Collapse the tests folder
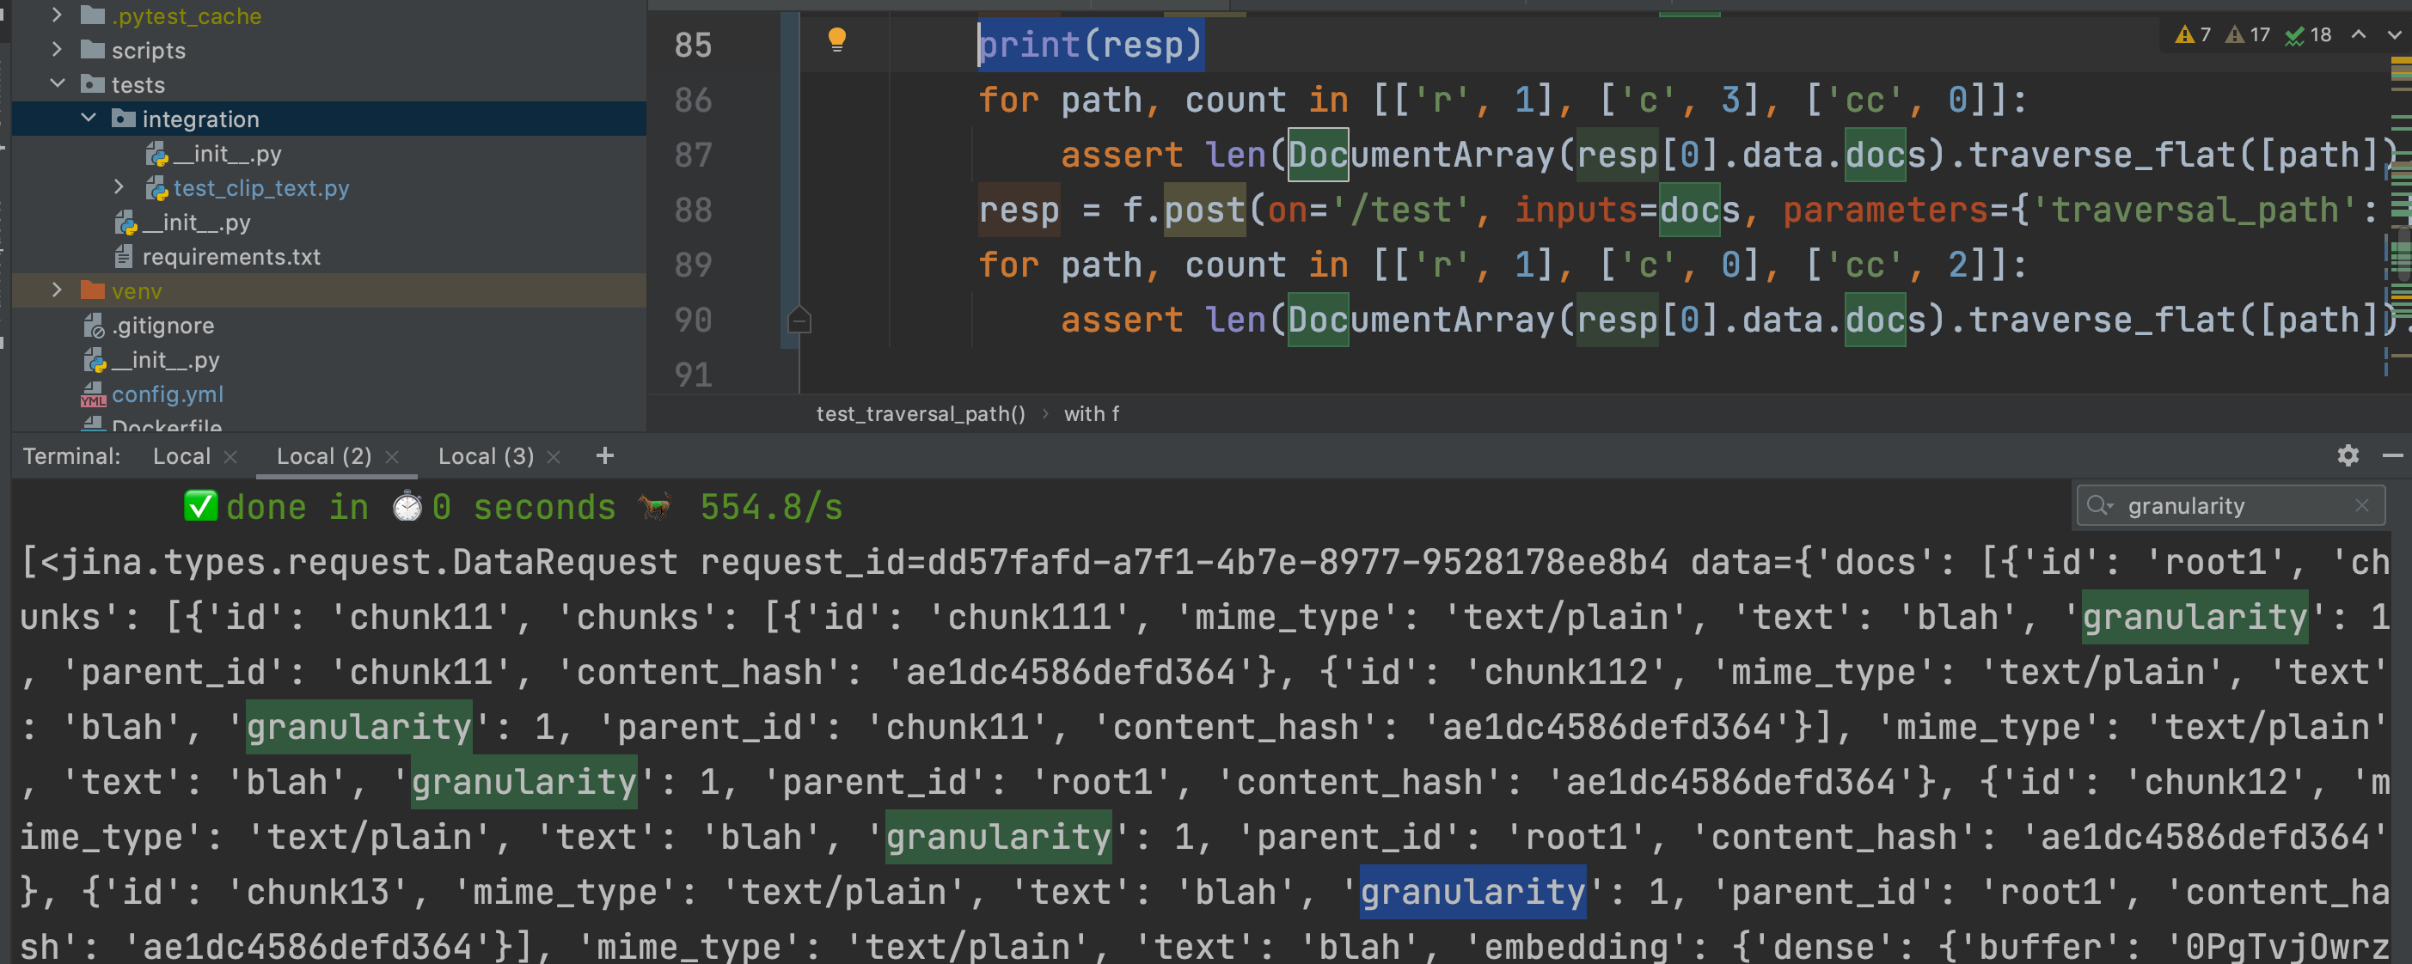Image resolution: width=2412 pixels, height=964 pixels. (57, 83)
